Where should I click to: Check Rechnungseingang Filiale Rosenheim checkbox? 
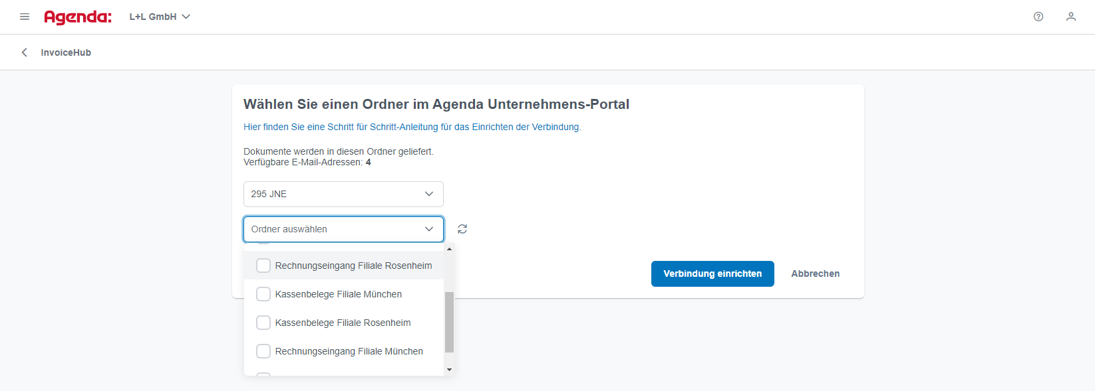[x=263, y=266]
